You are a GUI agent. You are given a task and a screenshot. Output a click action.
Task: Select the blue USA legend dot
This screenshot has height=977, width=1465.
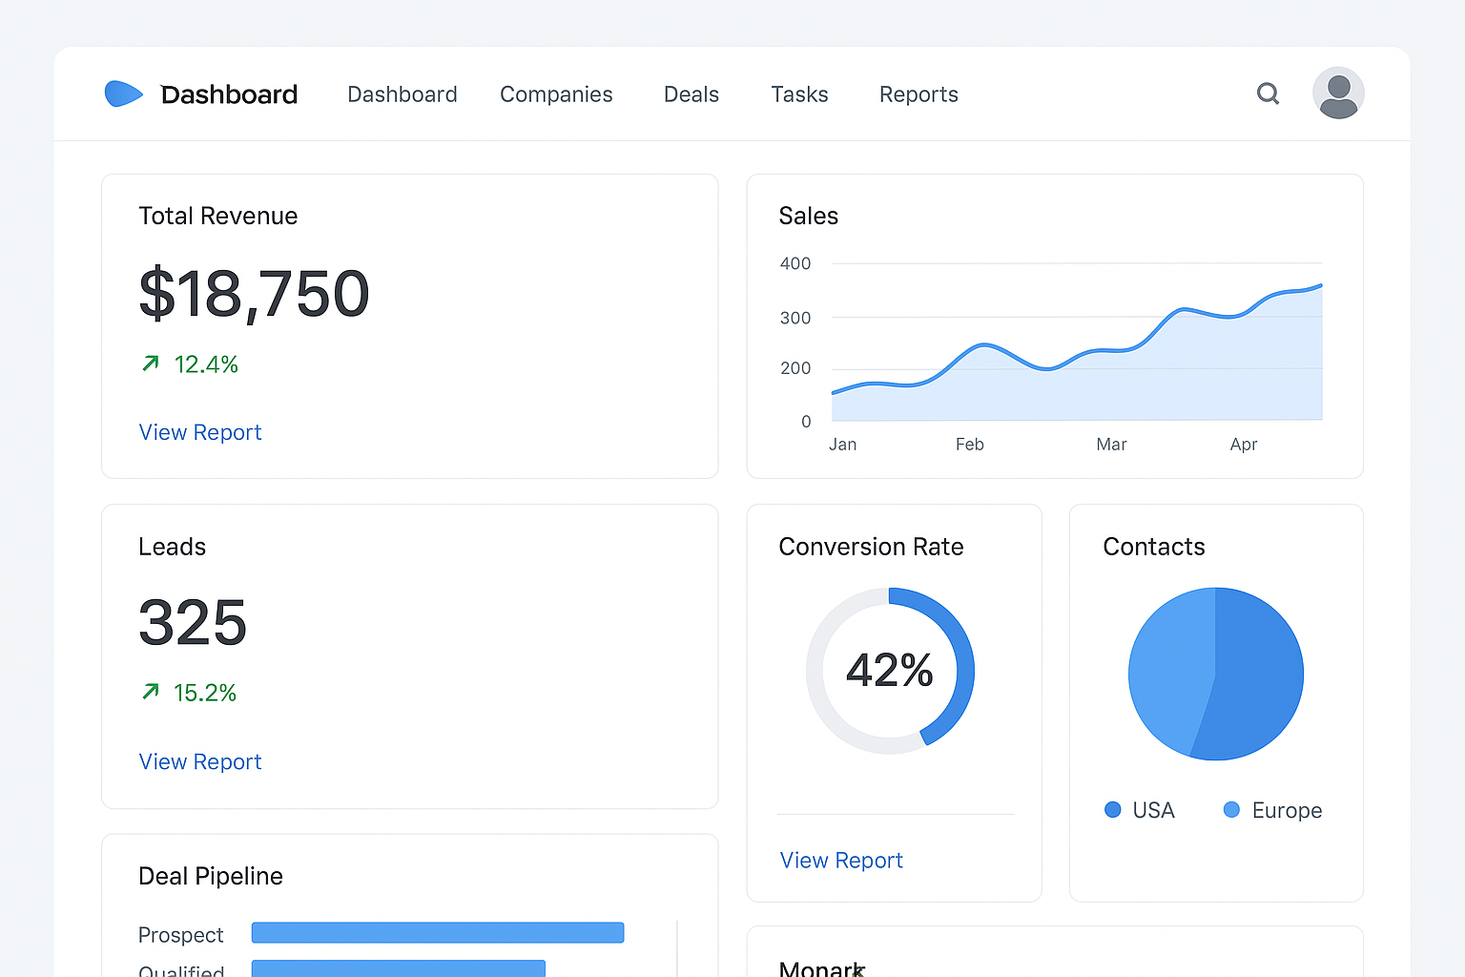(x=1112, y=809)
